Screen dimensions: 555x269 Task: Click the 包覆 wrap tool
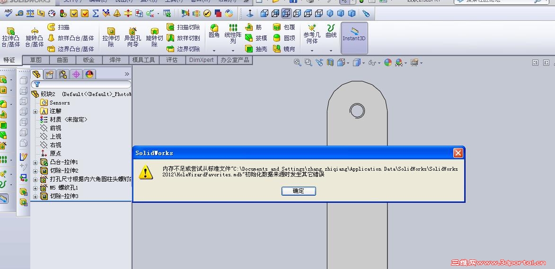(284, 27)
